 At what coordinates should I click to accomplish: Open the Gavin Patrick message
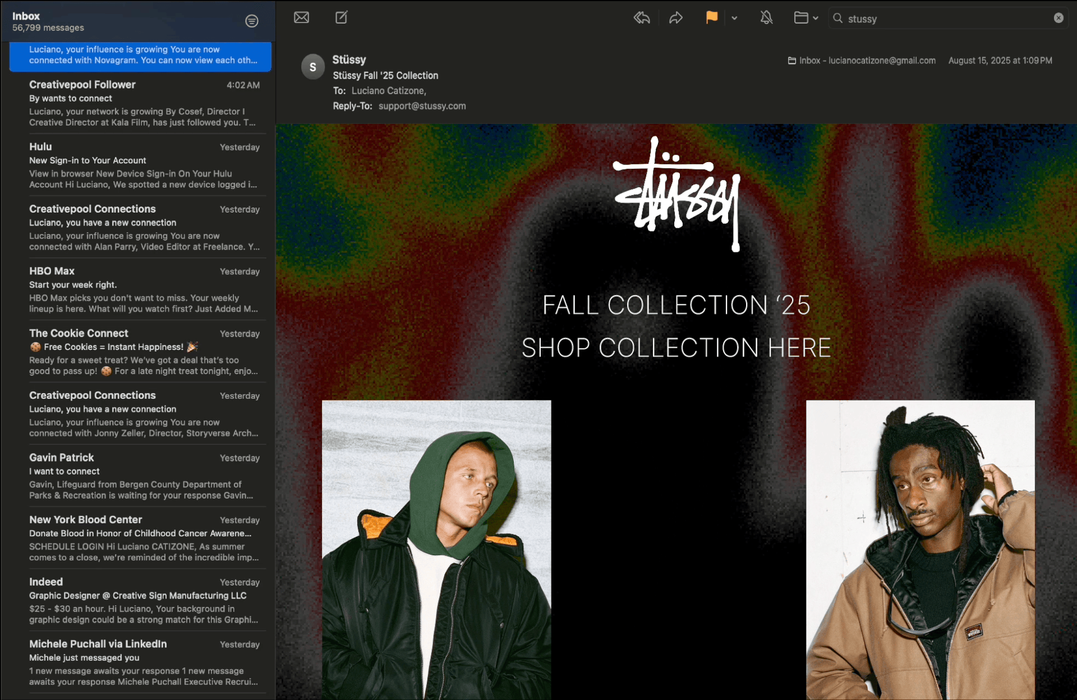click(140, 477)
